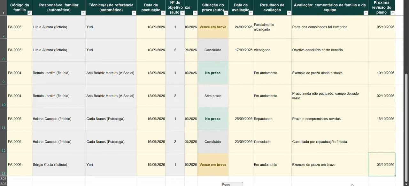This screenshot has width=409, height=186.
Task: Select the 'Vence em breve' status in row 13
Action: (x=213, y=165)
